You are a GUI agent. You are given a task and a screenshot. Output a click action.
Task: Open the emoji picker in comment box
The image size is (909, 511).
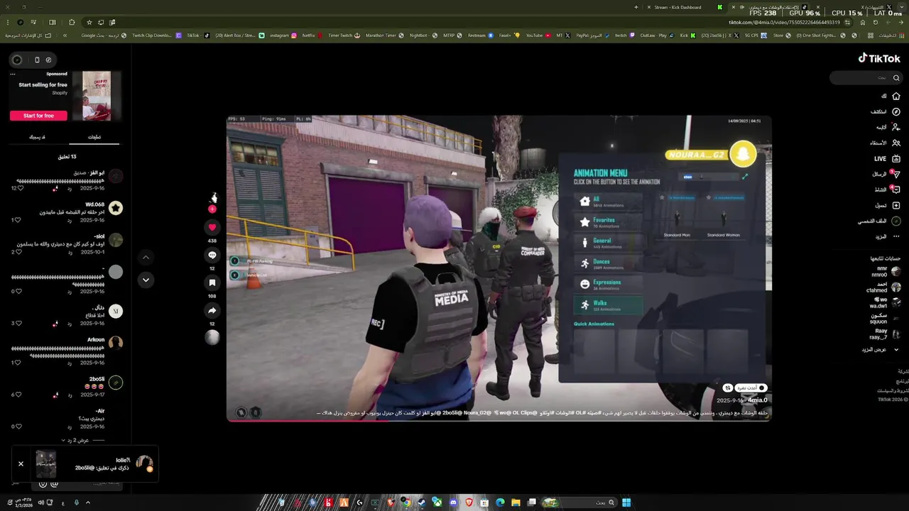pos(43,483)
